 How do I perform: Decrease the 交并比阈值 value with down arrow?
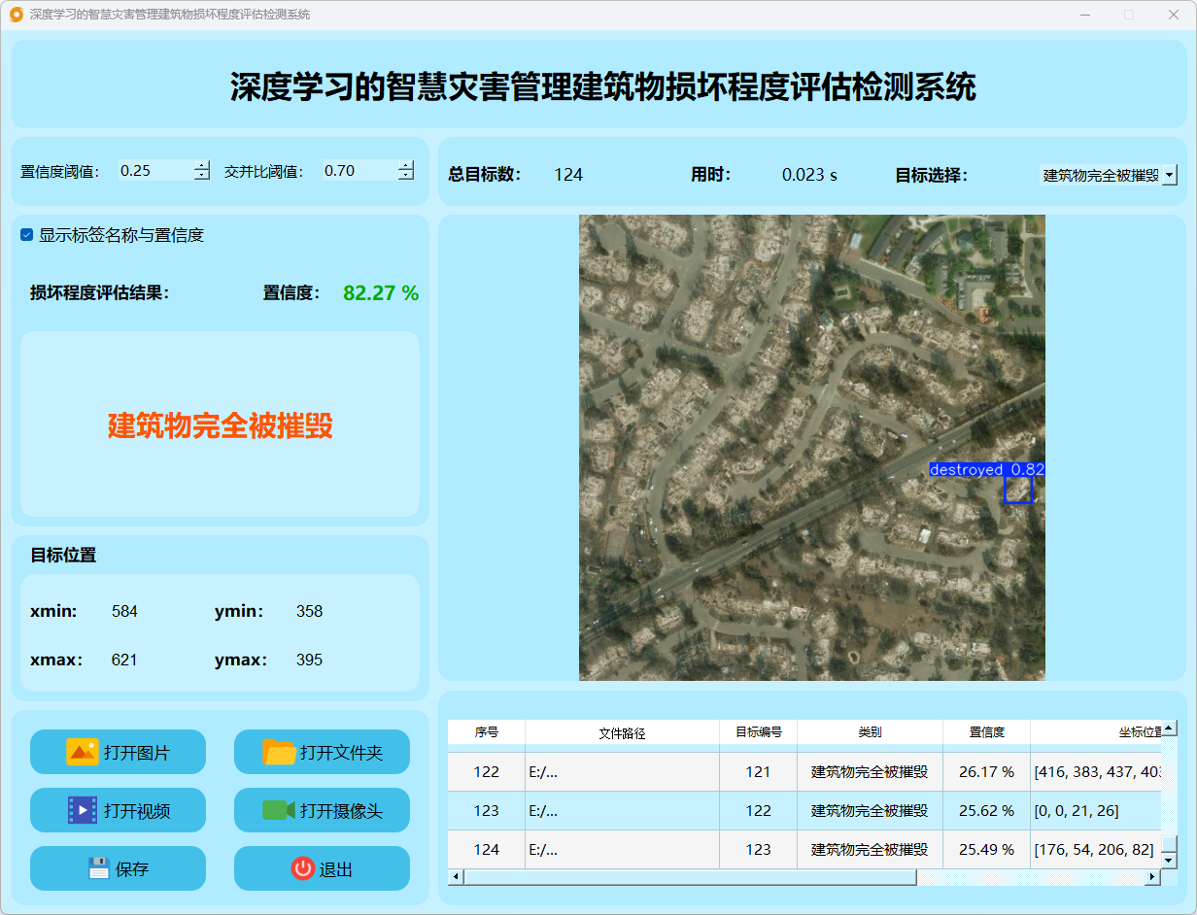405,176
